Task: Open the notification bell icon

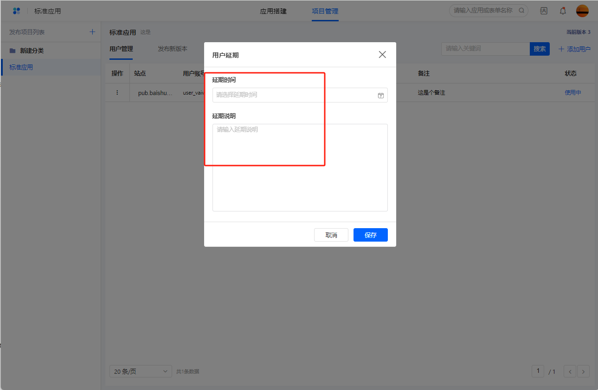Action: coord(563,11)
